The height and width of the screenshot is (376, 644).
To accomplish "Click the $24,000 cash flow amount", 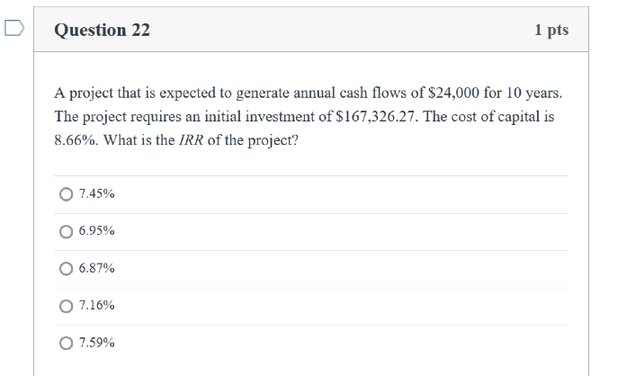I will (x=455, y=93).
